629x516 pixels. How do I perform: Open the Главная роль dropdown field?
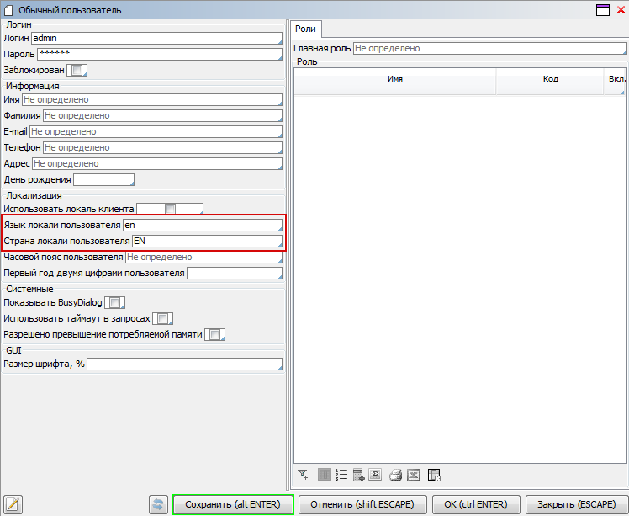(x=489, y=49)
